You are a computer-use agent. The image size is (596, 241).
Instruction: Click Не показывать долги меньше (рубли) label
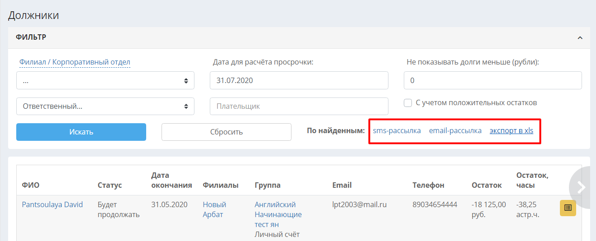473,62
